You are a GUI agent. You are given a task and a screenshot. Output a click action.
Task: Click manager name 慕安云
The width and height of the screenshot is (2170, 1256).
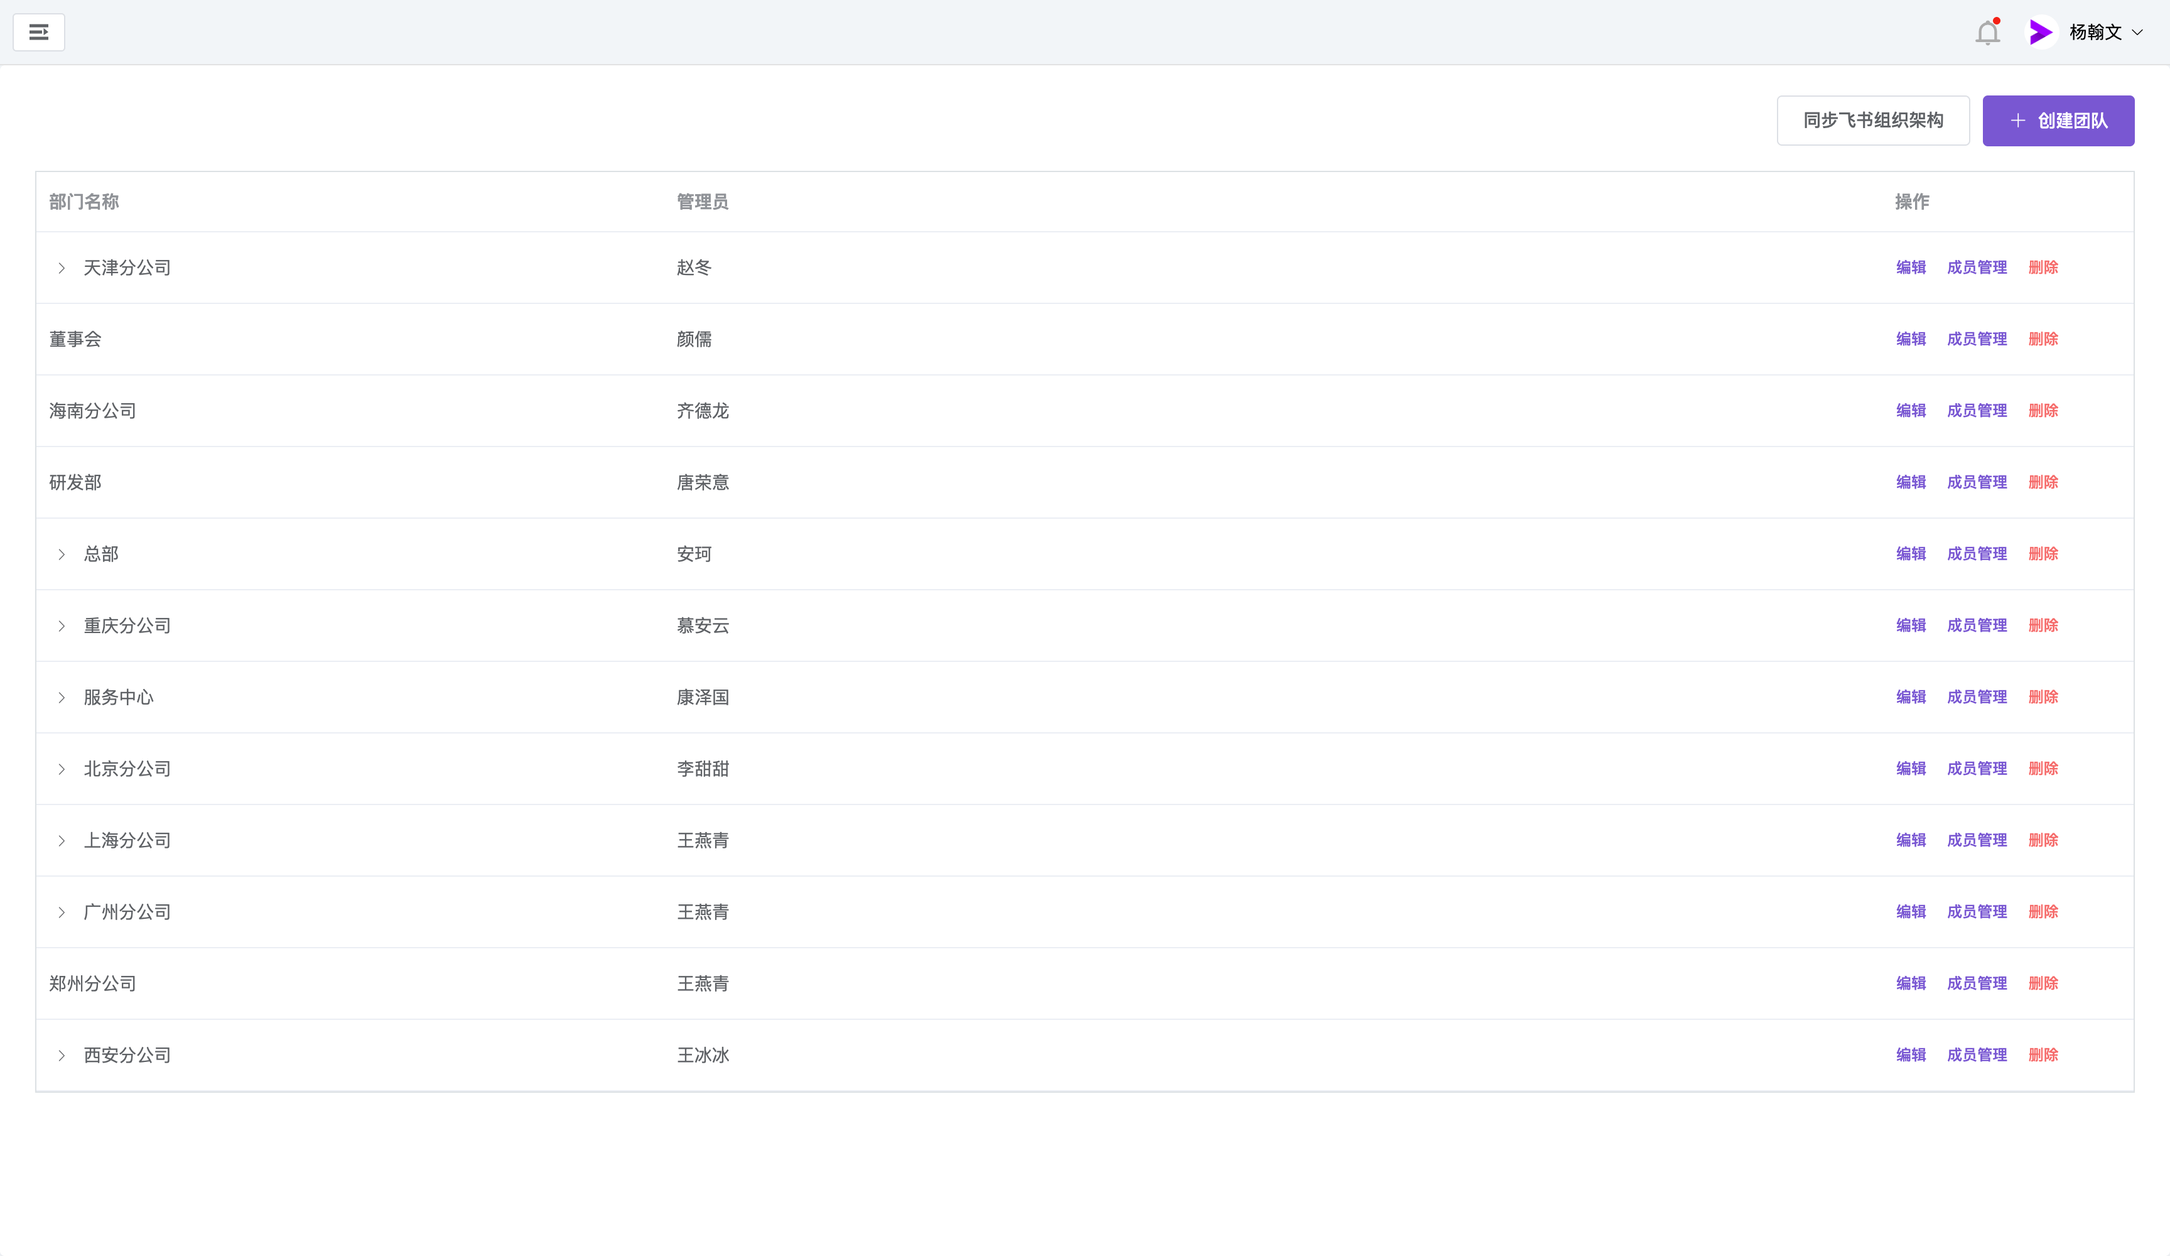coord(702,625)
